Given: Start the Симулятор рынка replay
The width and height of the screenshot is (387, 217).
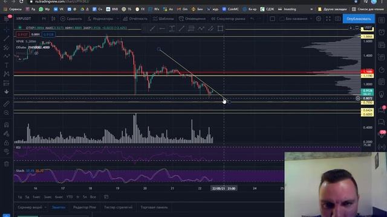Looking at the screenshot, I should [228, 19].
